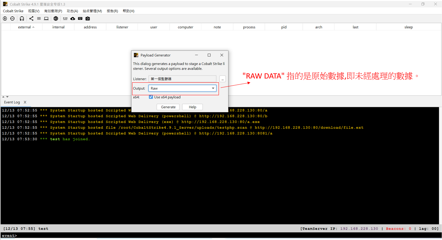
Task: Open the Cobalt Strike menu
Action: point(13,11)
